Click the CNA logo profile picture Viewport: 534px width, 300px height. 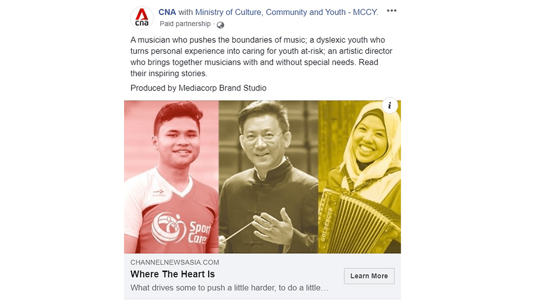click(x=142, y=18)
